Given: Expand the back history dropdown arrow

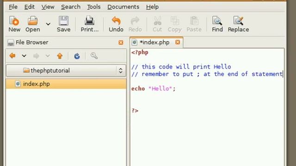Looking at the screenshot, I should tap(24, 56).
